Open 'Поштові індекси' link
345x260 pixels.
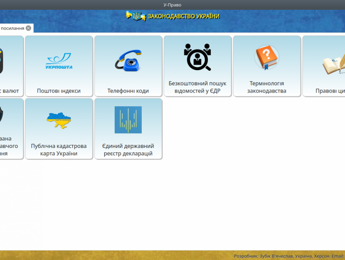(59, 91)
